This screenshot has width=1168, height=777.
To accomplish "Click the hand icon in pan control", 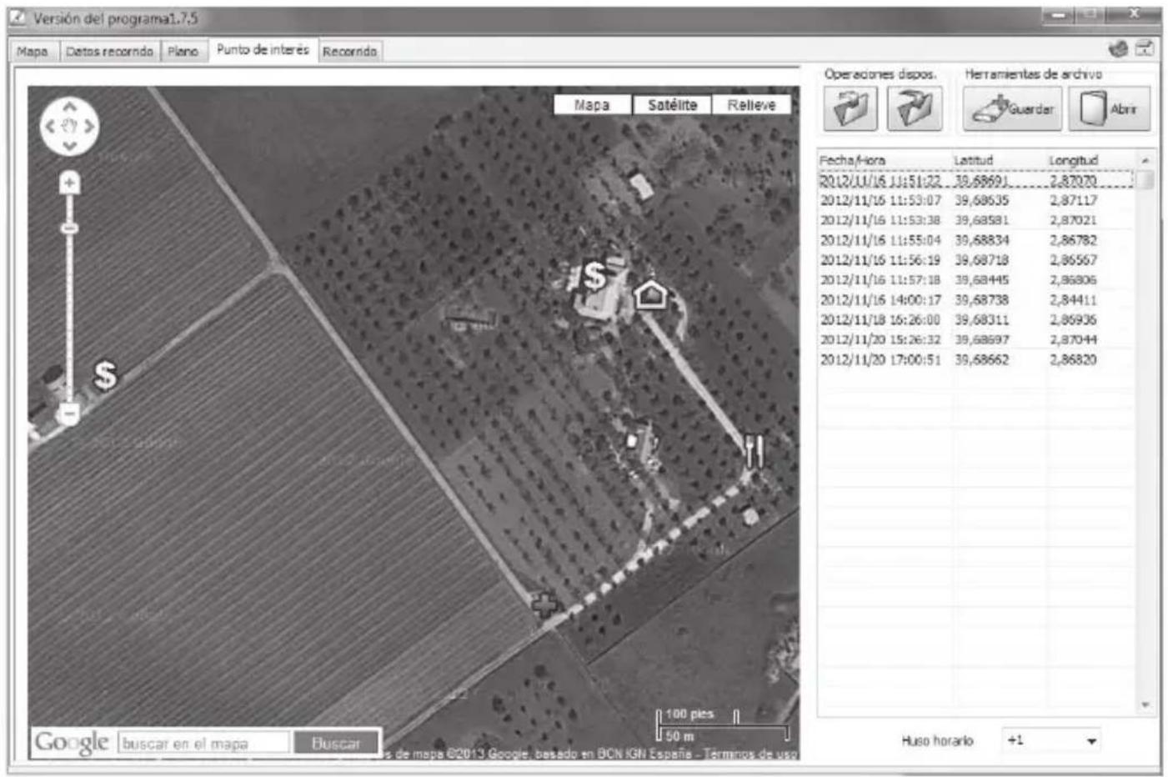I will (70, 127).
